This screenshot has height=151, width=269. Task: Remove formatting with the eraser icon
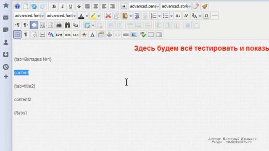click(x=196, y=6)
